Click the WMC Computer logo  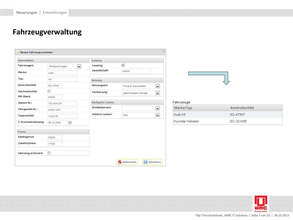(261, 204)
